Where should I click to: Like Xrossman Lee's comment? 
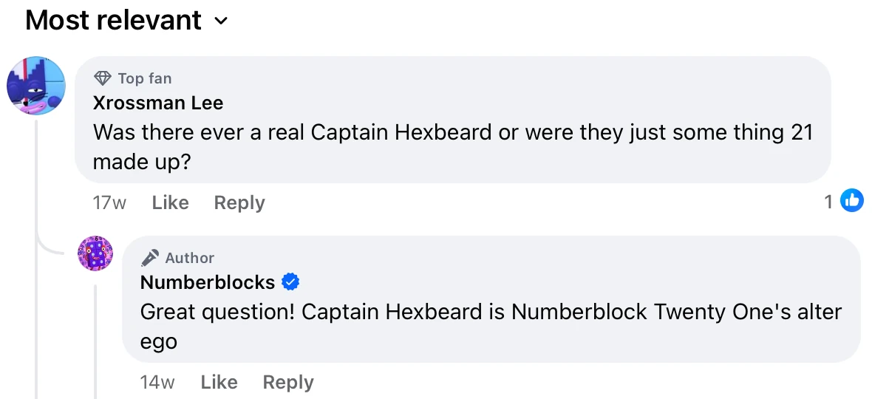(170, 202)
